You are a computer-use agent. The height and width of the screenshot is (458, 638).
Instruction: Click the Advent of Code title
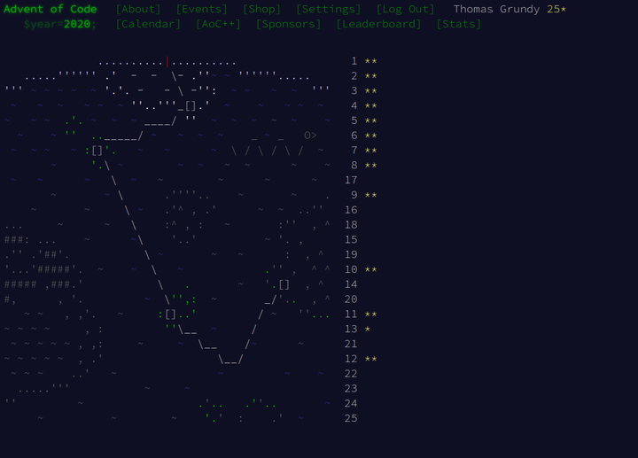[x=49, y=9]
